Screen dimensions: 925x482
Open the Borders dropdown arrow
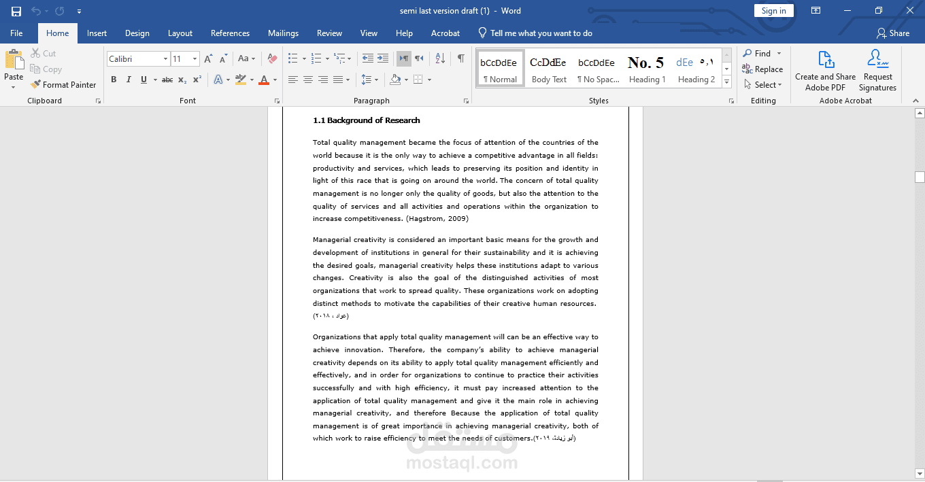click(429, 80)
